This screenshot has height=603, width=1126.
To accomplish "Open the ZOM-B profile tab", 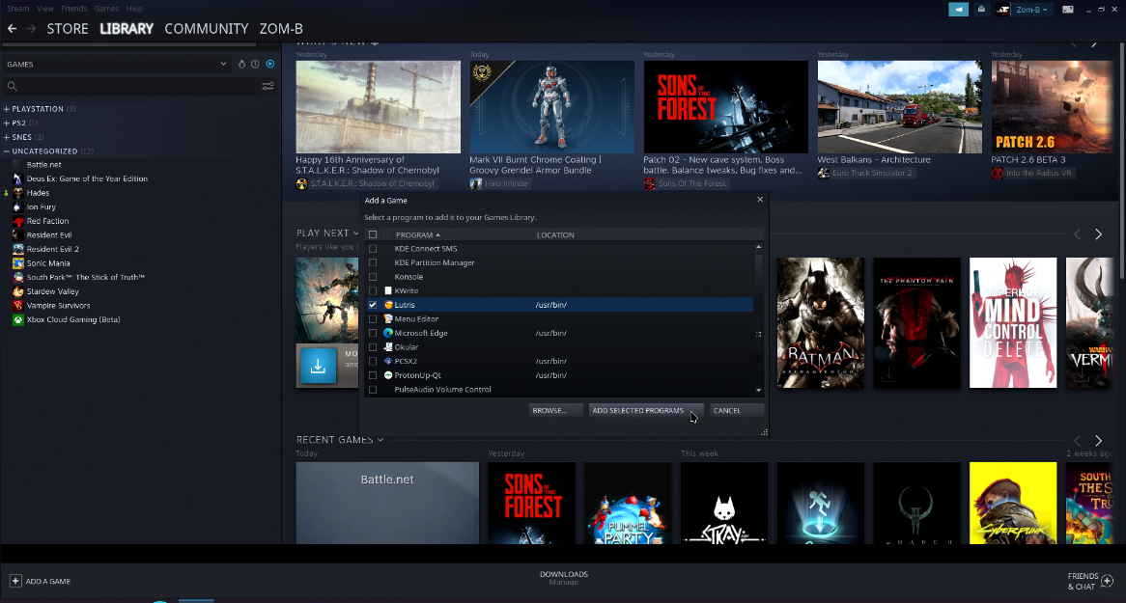I will (x=281, y=29).
